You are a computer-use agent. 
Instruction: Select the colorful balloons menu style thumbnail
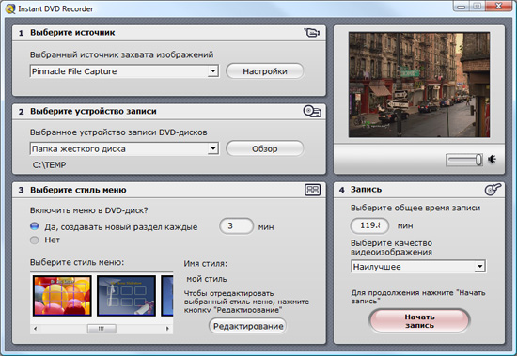pos(62,296)
